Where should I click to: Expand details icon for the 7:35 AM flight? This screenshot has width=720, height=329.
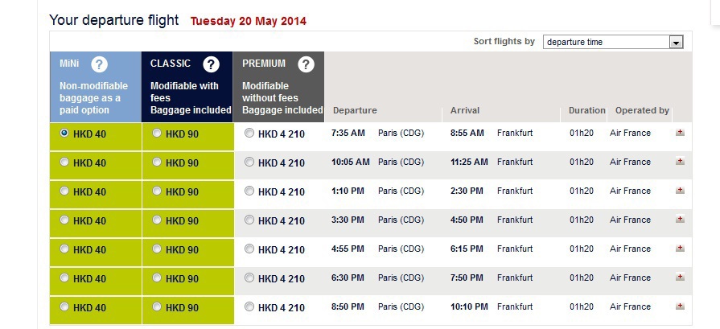[x=680, y=133]
